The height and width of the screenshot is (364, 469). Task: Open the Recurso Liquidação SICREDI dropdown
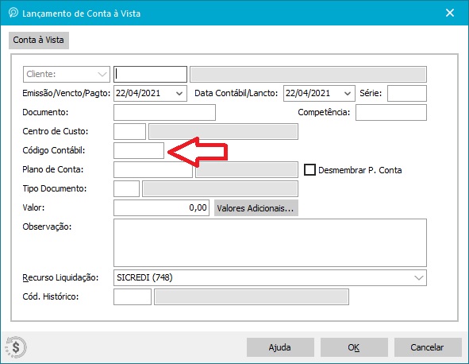[x=270, y=277]
